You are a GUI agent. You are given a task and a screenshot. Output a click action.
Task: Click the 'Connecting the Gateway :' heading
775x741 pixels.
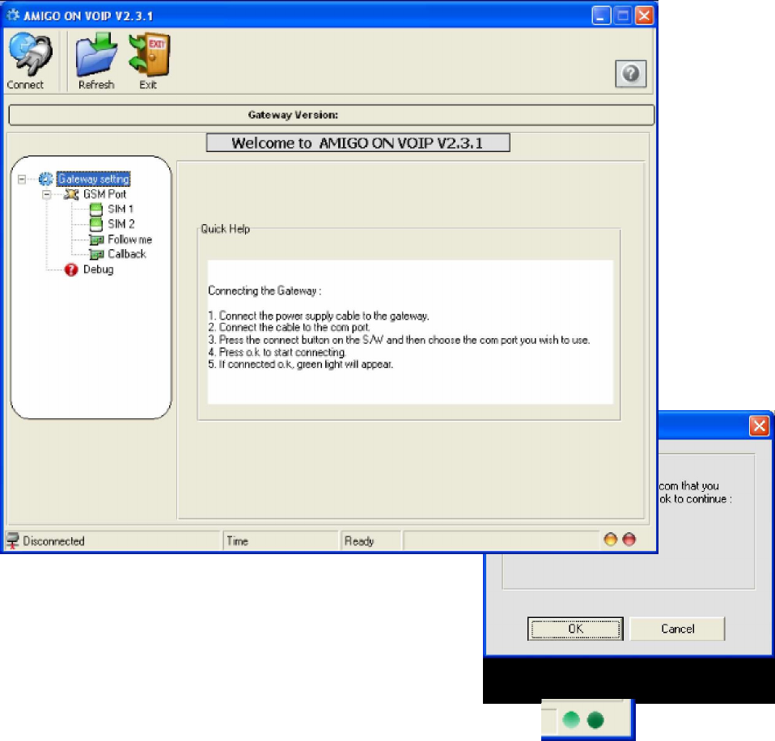click(x=265, y=290)
